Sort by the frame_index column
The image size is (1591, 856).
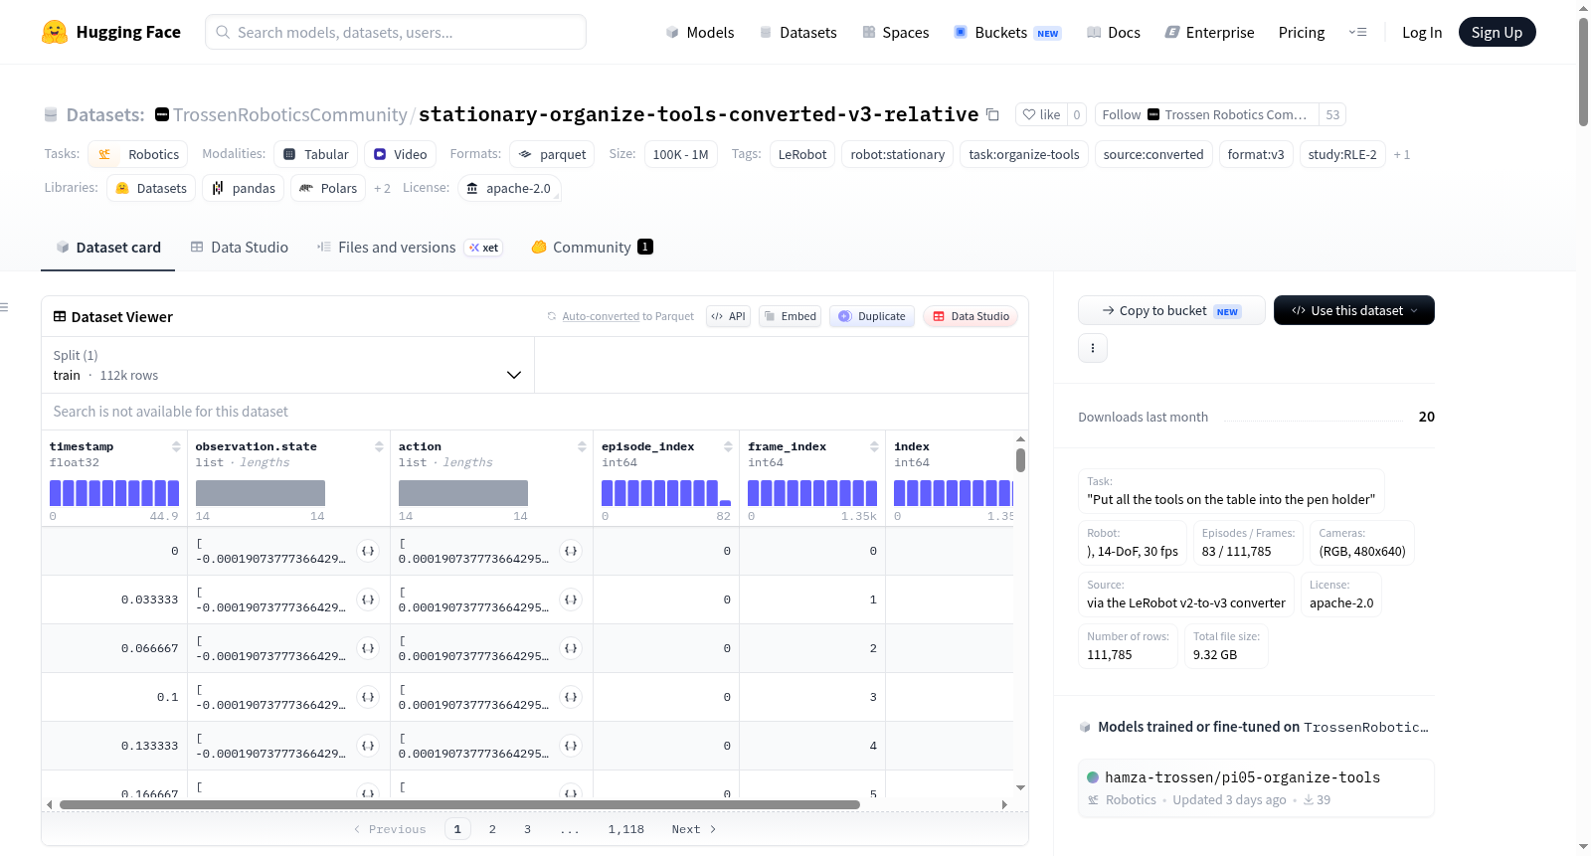point(874,446)
